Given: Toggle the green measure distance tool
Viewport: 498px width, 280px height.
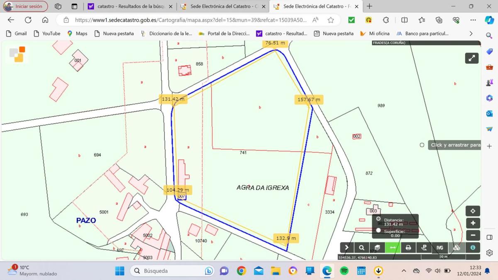Looking at the screenshot, I should pyautogui.click(x=393, y=248).
